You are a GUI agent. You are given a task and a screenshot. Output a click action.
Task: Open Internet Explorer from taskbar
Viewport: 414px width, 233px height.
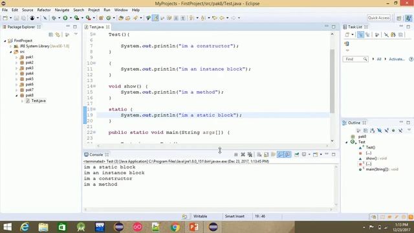(x=25, y=227)
